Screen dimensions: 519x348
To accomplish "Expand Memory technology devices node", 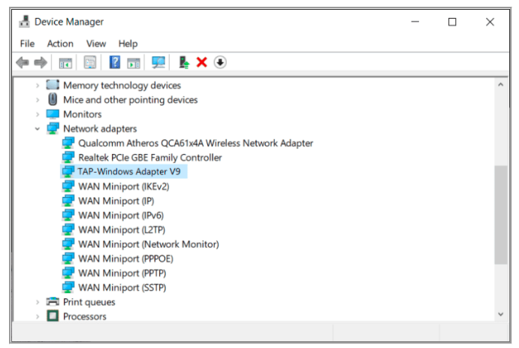I will (38, 86).
